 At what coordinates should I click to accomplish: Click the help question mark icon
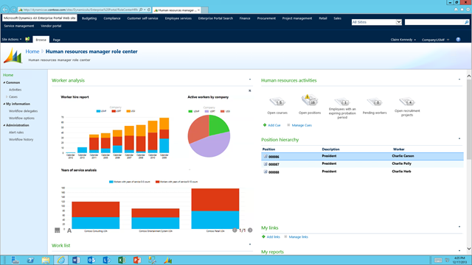[x=458, y=39]
